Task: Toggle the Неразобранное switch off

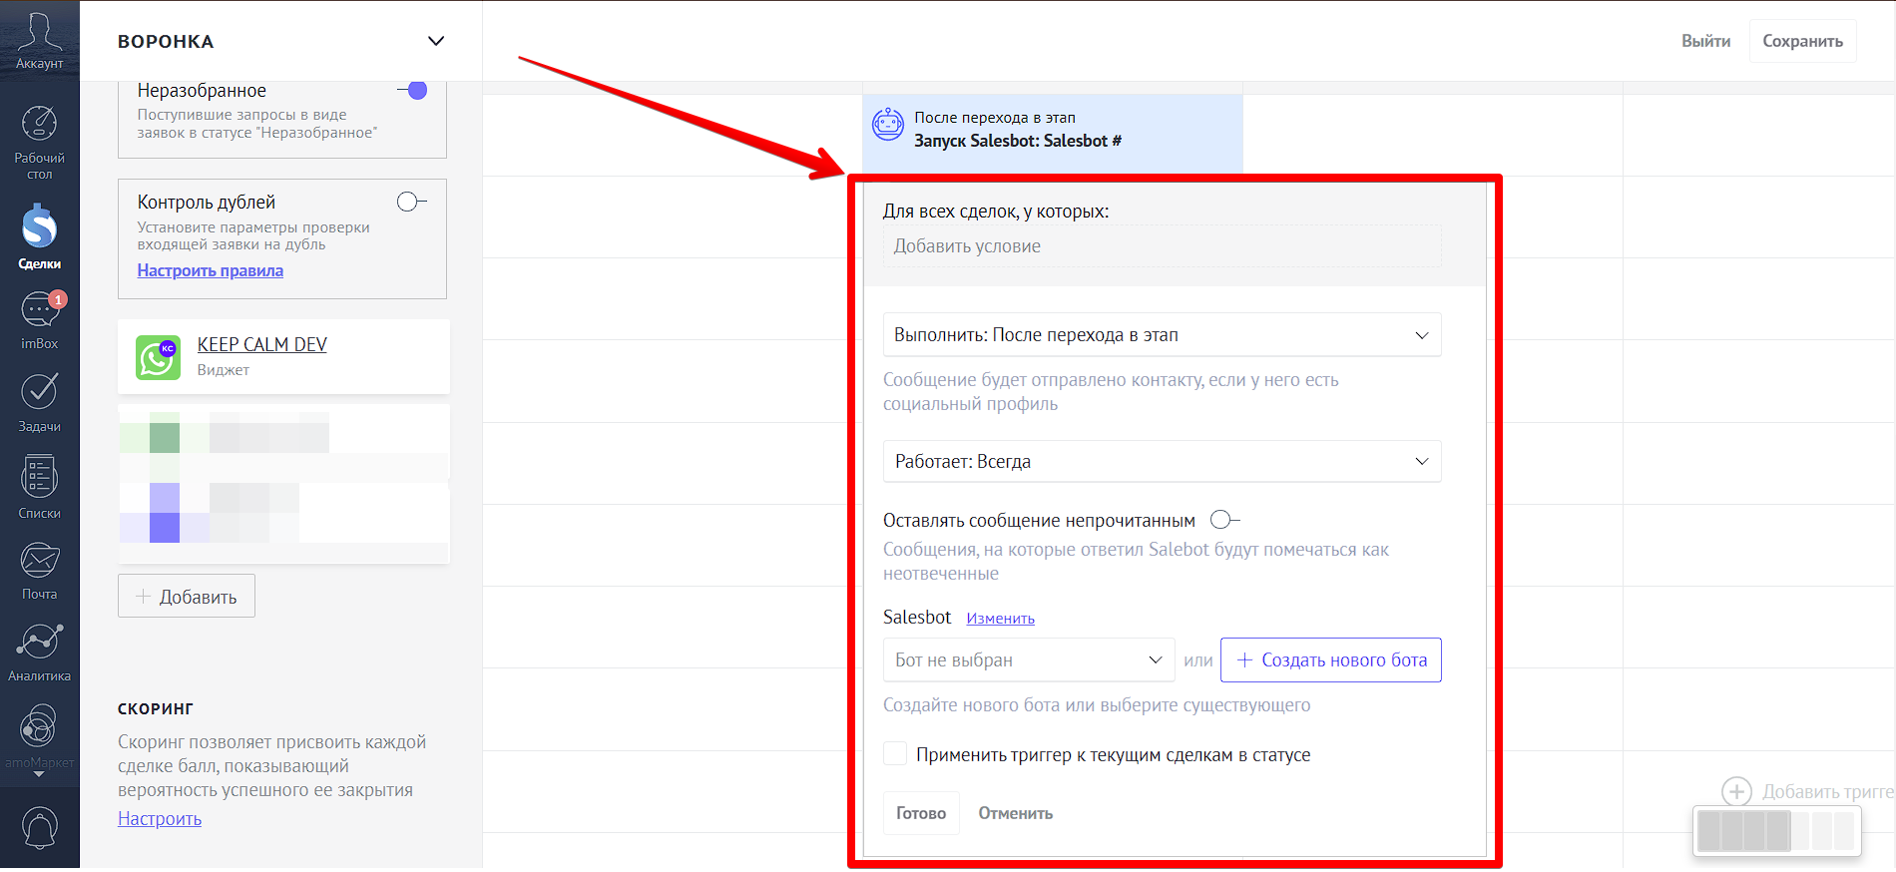Action: tap(412, 91)
